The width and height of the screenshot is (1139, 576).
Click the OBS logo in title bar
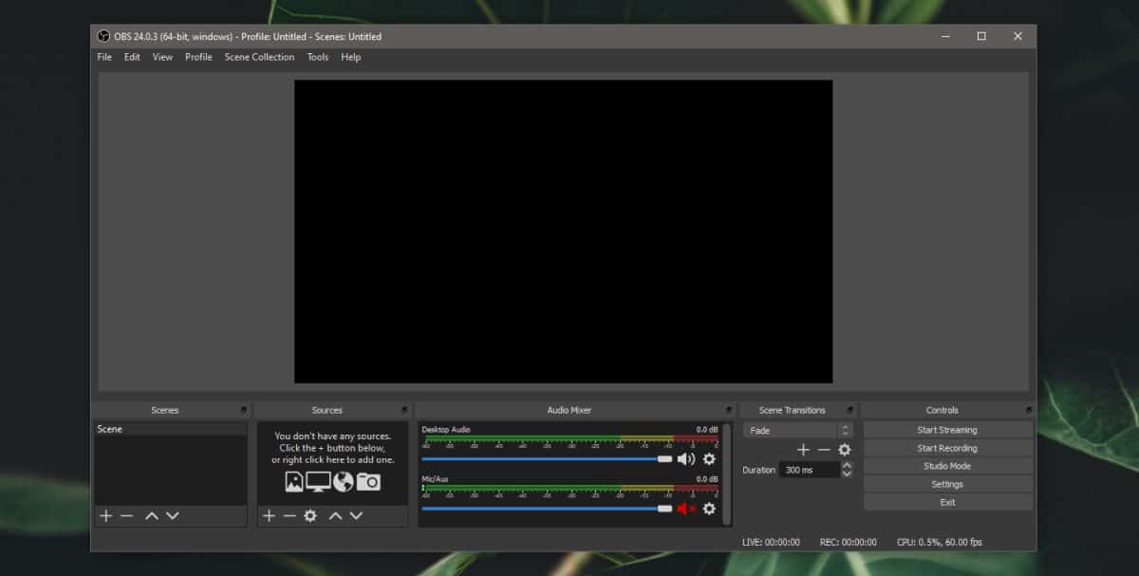pos(103,36)
